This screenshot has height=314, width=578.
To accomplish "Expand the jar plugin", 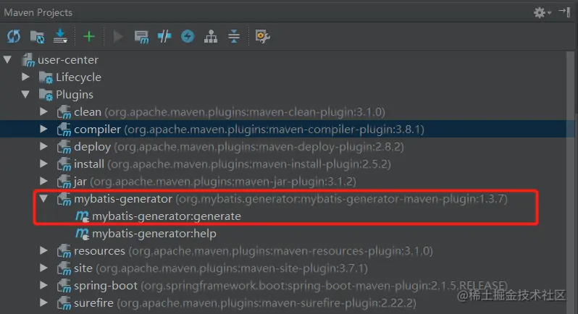I will (x=43, y=181).
